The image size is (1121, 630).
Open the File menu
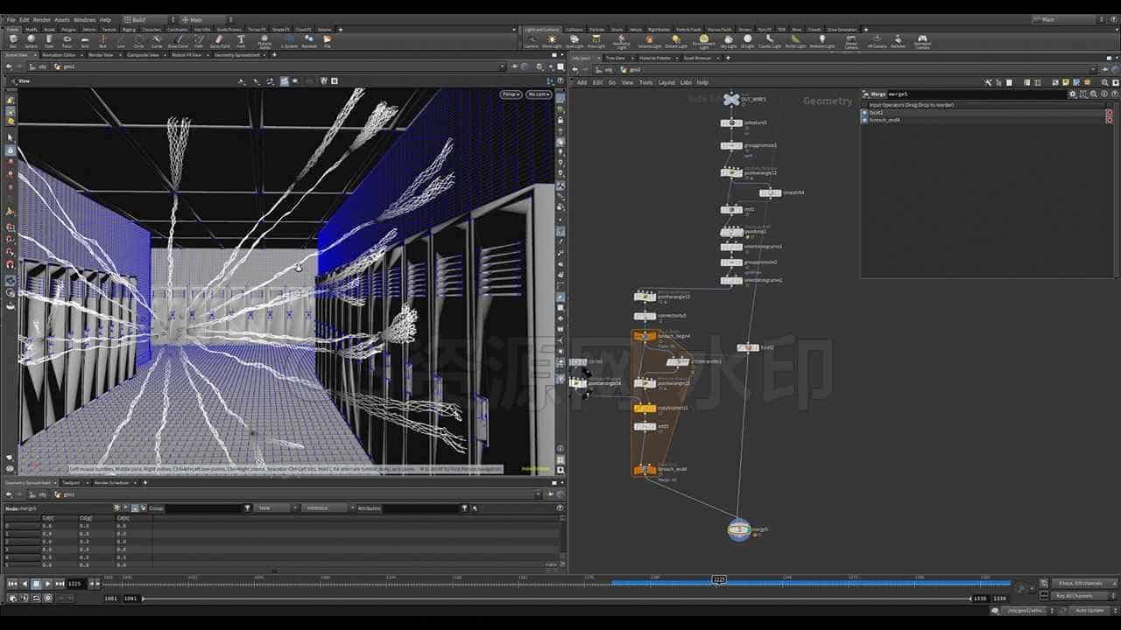click(x=11, y=19)
